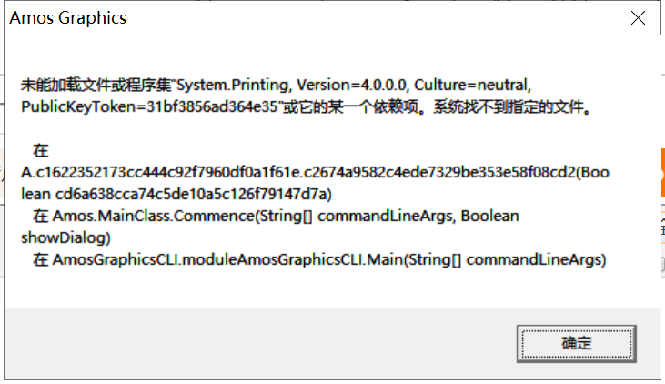Click the 确定 (OK) button
The image size is (665, 384).
pos(576,343)
